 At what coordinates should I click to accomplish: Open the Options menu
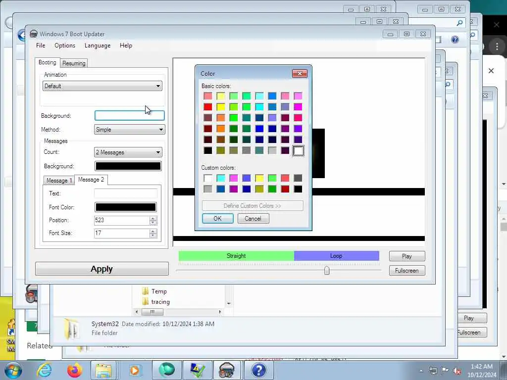coord(65,46)
